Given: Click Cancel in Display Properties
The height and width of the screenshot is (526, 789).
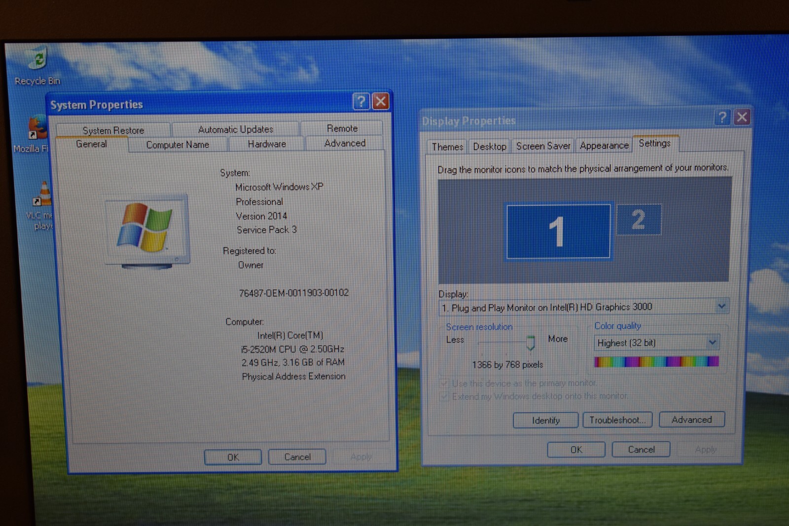Looking at the screenshot, I should click(641, 450).
